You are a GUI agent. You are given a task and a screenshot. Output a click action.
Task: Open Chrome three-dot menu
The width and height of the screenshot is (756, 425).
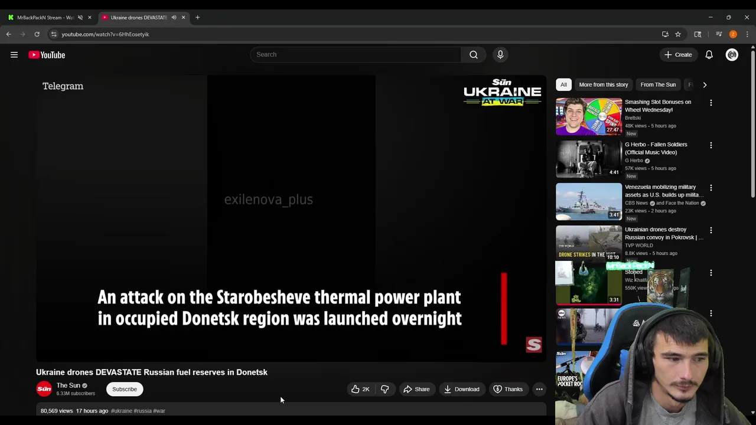pos(747,34)
